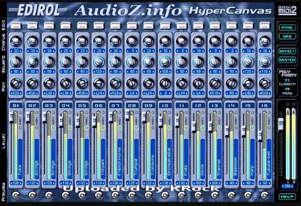Click right arrow of master level 100 value
301x206 pixels.
[x=292, y=186]
